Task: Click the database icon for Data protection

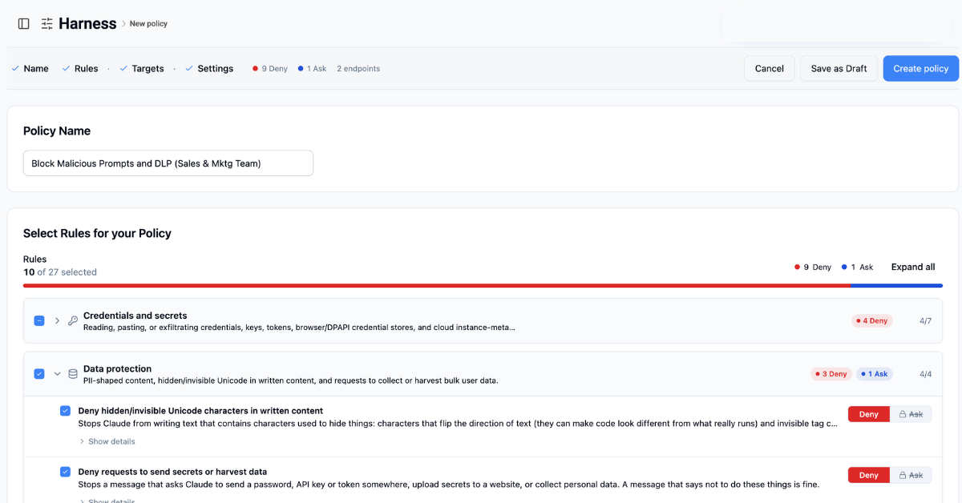Action: pos(73,374)
